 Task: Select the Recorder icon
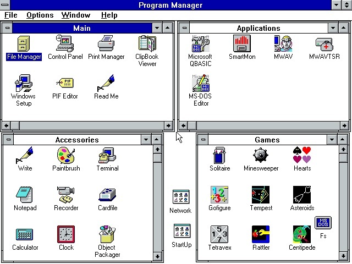pos(66,195)
